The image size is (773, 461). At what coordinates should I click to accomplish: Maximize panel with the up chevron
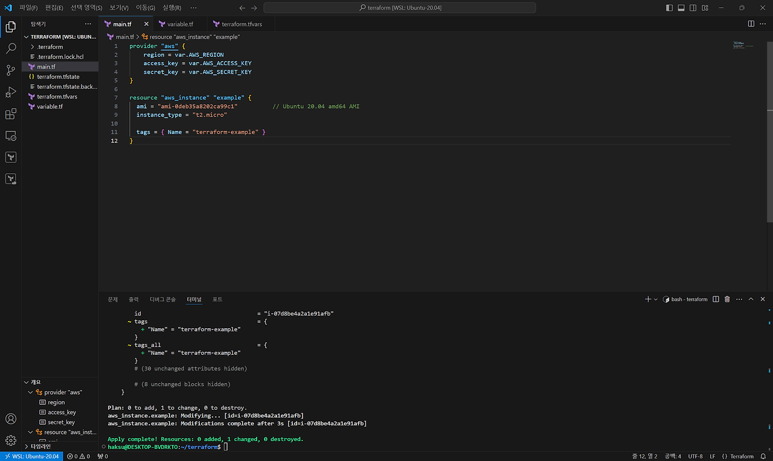751,299
